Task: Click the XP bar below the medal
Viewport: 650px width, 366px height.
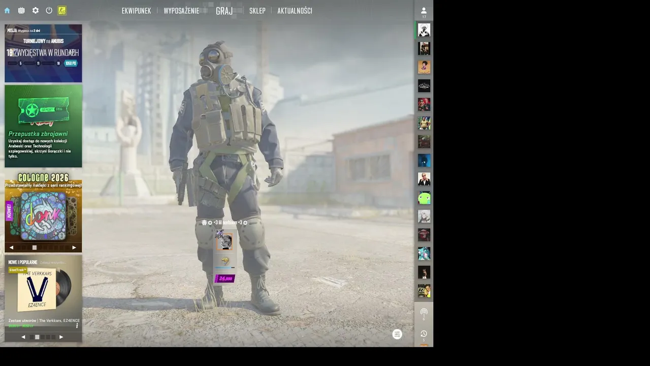Action: [x=225, y=267]
